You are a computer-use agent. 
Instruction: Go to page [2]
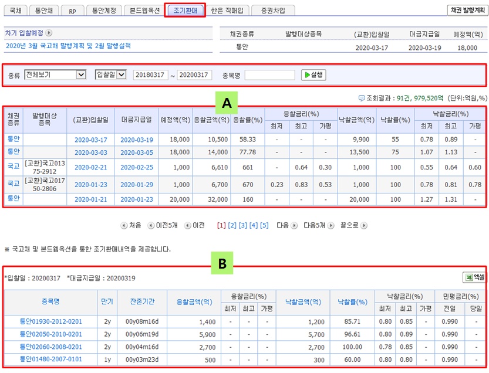pyautogui.click(x=232, y=225)
